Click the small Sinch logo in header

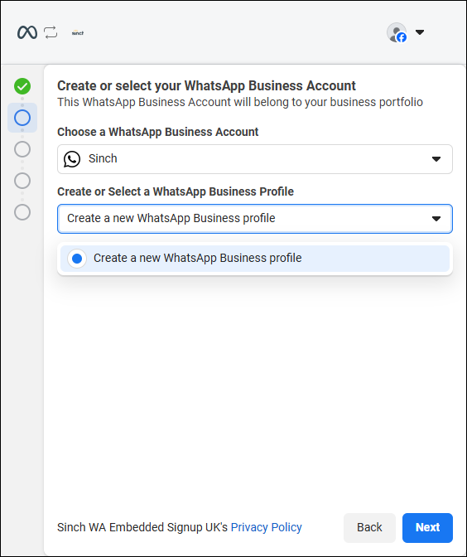78,32
